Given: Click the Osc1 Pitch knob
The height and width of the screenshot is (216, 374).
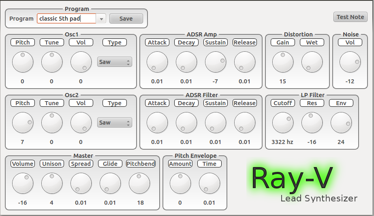Looking at the screenshot, I should pyautogui.click(x=23, y=62).
